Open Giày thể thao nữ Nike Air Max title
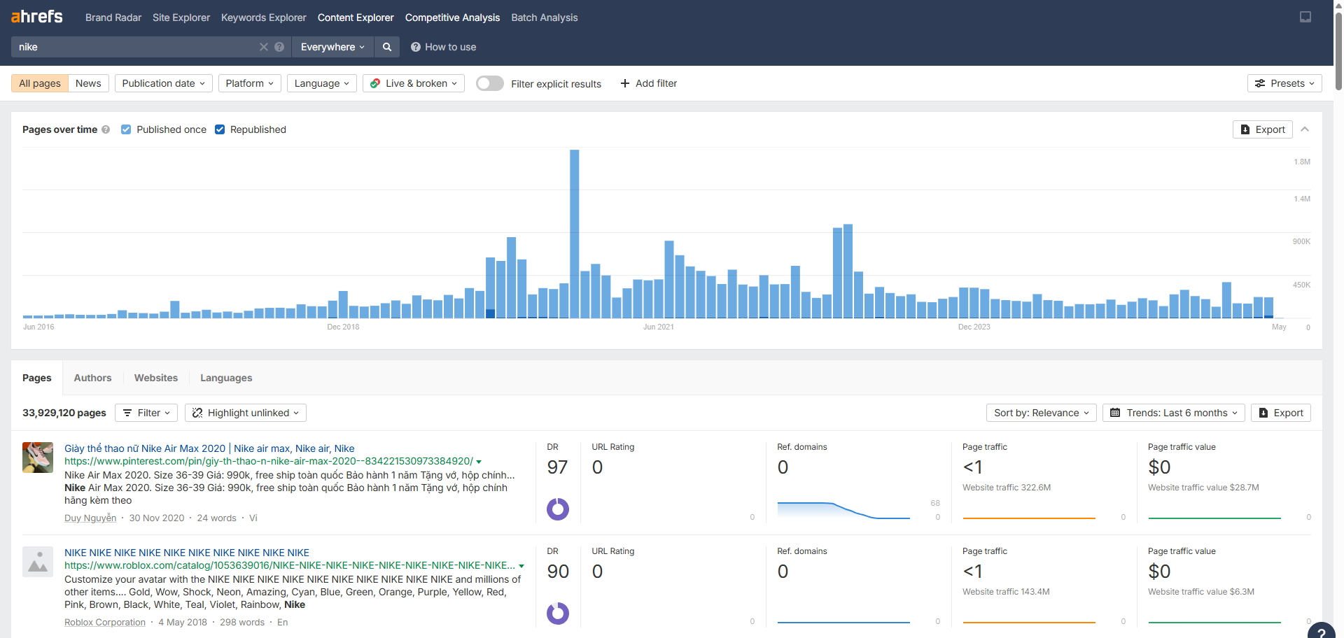1344x638 pixels. (x=209, y=448)
